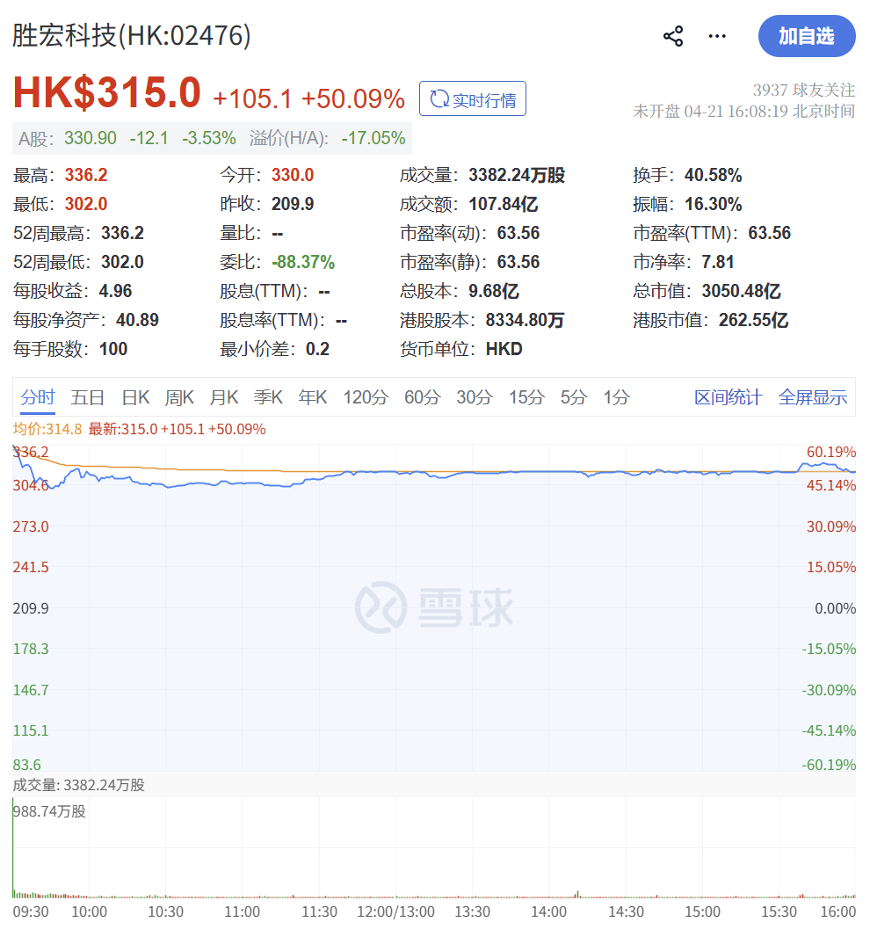Click the 港股股本 8334.80万 value
Viewport: 870px width, 937px height.
coord(525,320)
